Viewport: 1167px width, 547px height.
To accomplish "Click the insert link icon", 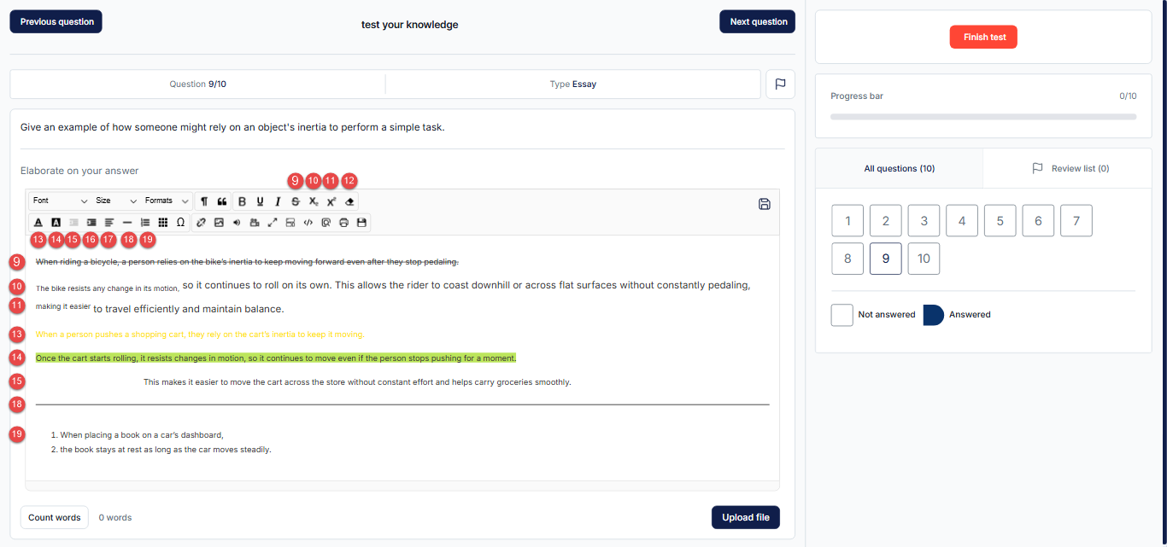I will [x=201, y=222].
